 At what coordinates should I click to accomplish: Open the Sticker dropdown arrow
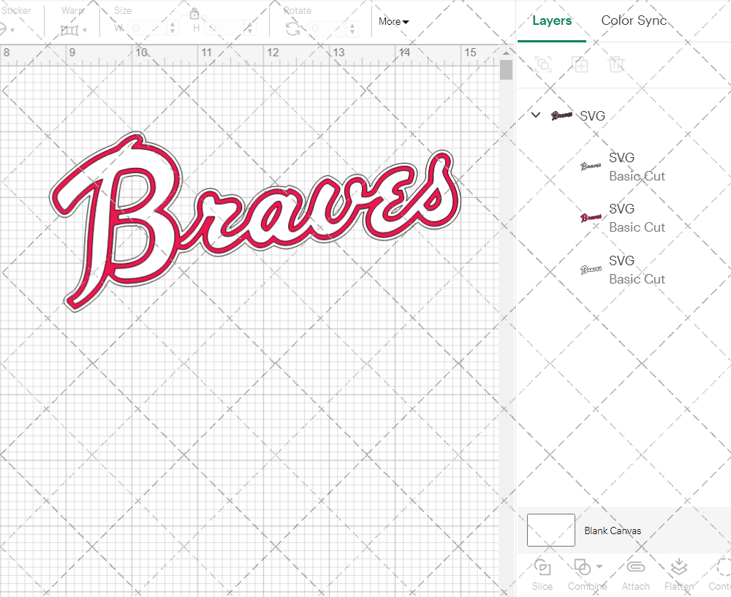[12, 31]
